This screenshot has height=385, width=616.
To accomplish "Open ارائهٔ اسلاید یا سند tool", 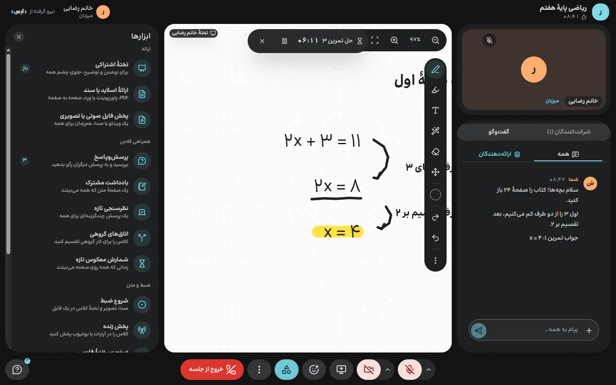I will click(81, 94).
